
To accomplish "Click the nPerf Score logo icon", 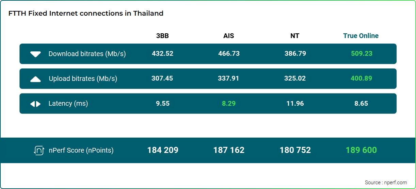I will [39, 150].
